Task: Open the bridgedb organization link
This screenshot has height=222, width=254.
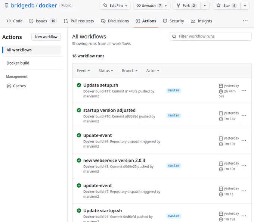Action: pos(23,6)
